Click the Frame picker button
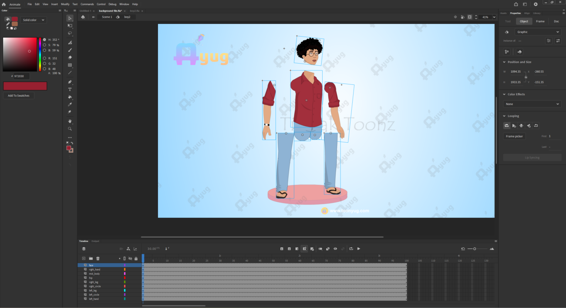 coord(514,136)
